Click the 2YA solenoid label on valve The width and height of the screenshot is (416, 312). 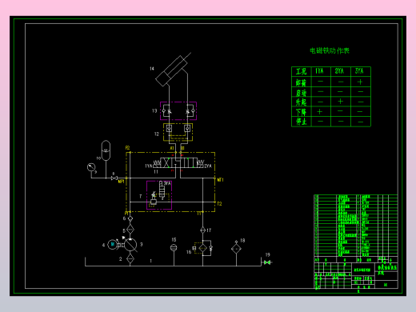208,166
